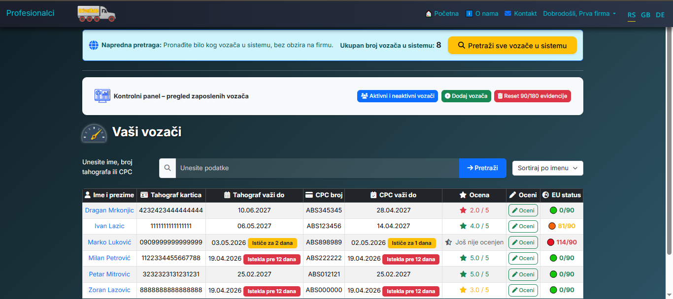Viewport: 673px width, 299px height.
Task: Click CPC number ABS012121
Action: tap(324, 274)
